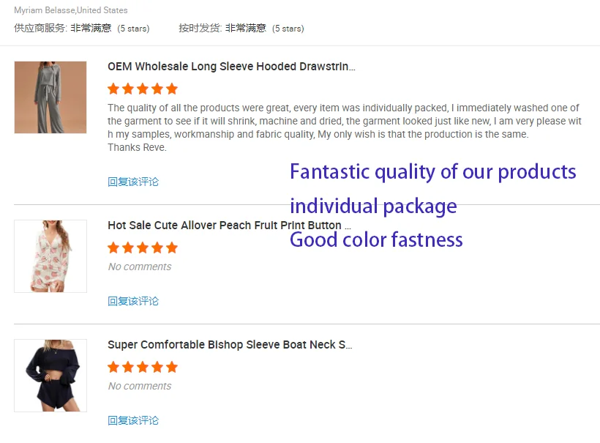
Task: Open Hot Sale Cute Allover Peach product title
Action: coord(229,226)
